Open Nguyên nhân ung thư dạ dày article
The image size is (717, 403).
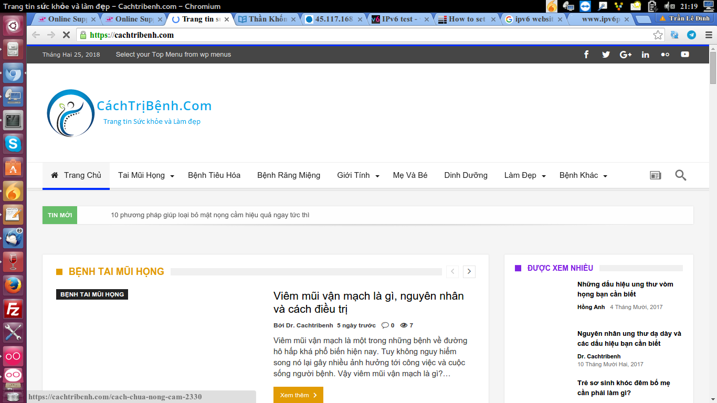(x=629, y=338)
